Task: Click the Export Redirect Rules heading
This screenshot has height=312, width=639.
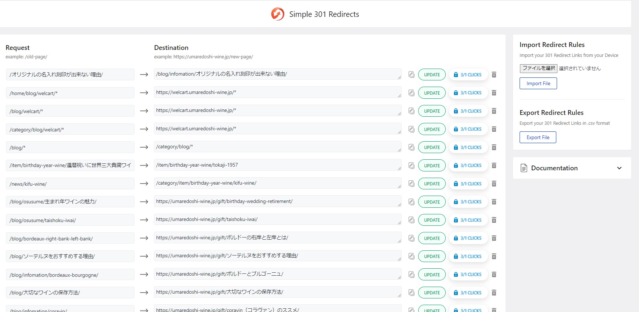Action: pyautogui.click(x=552, y=113)
